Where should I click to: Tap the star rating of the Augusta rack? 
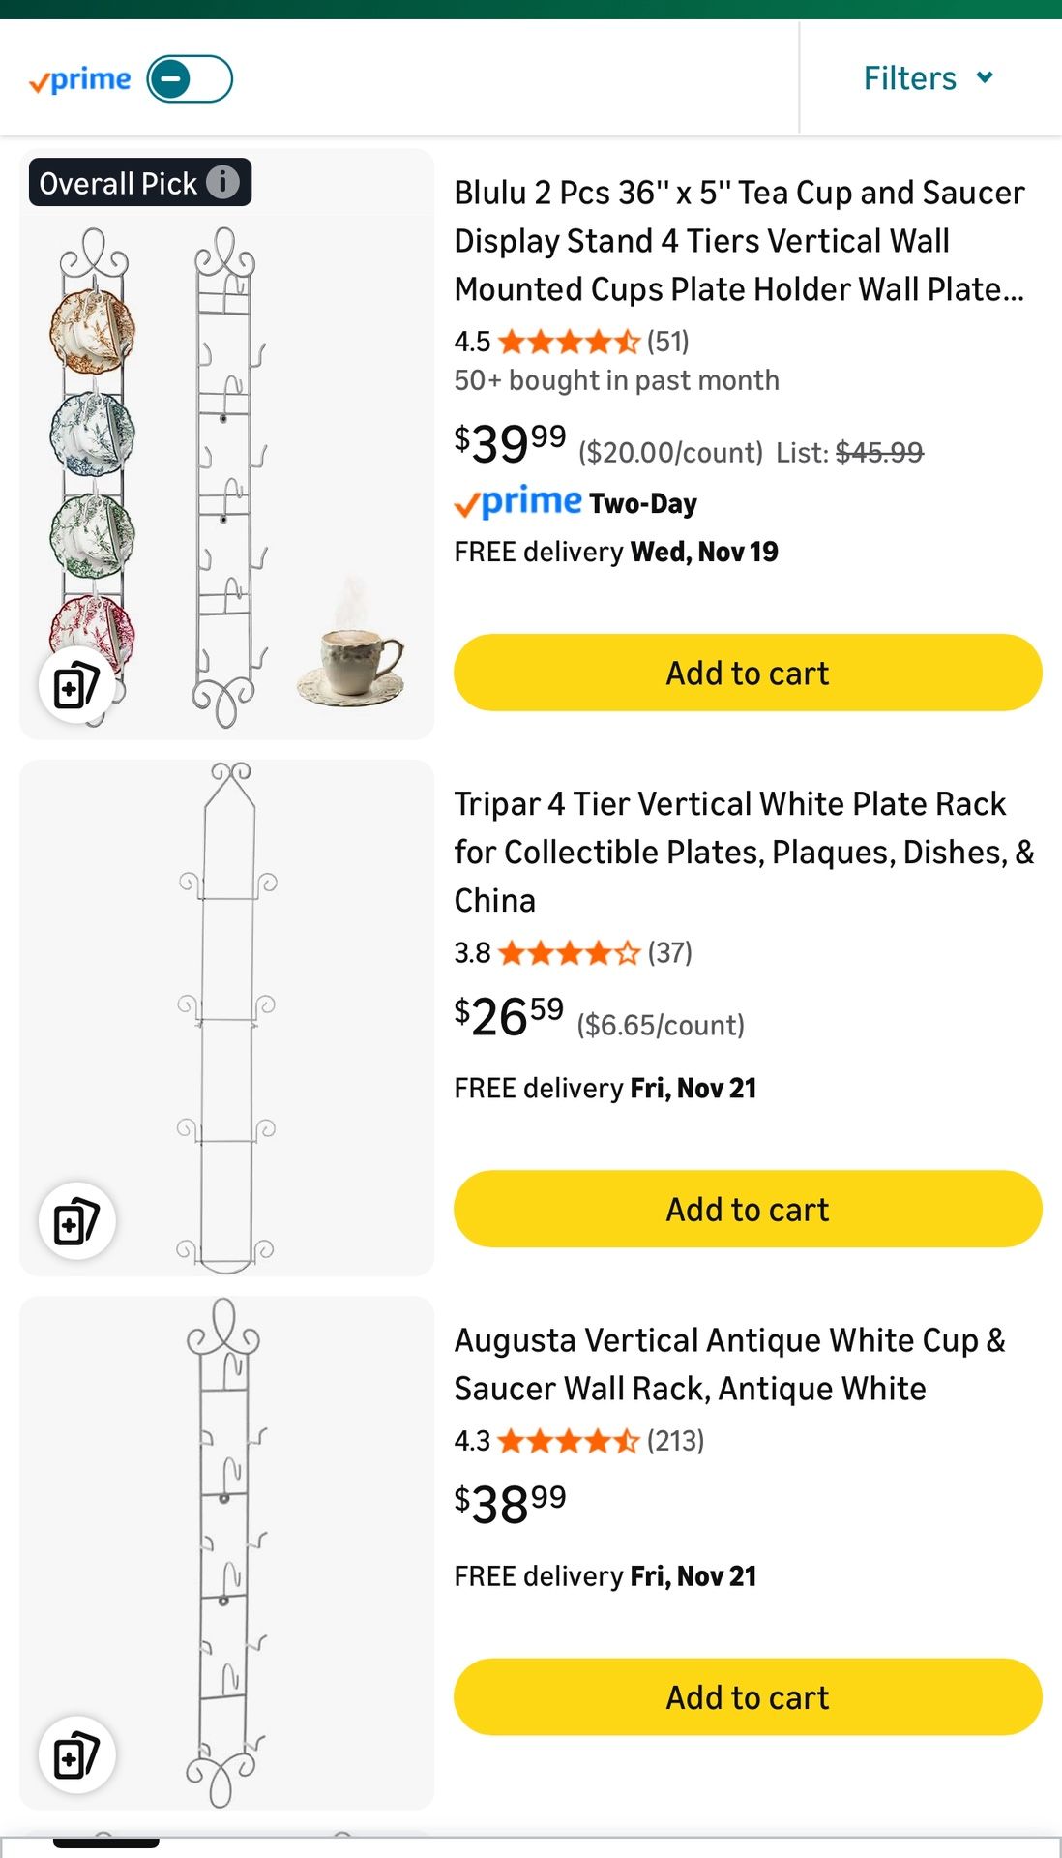pos(566,1441)
